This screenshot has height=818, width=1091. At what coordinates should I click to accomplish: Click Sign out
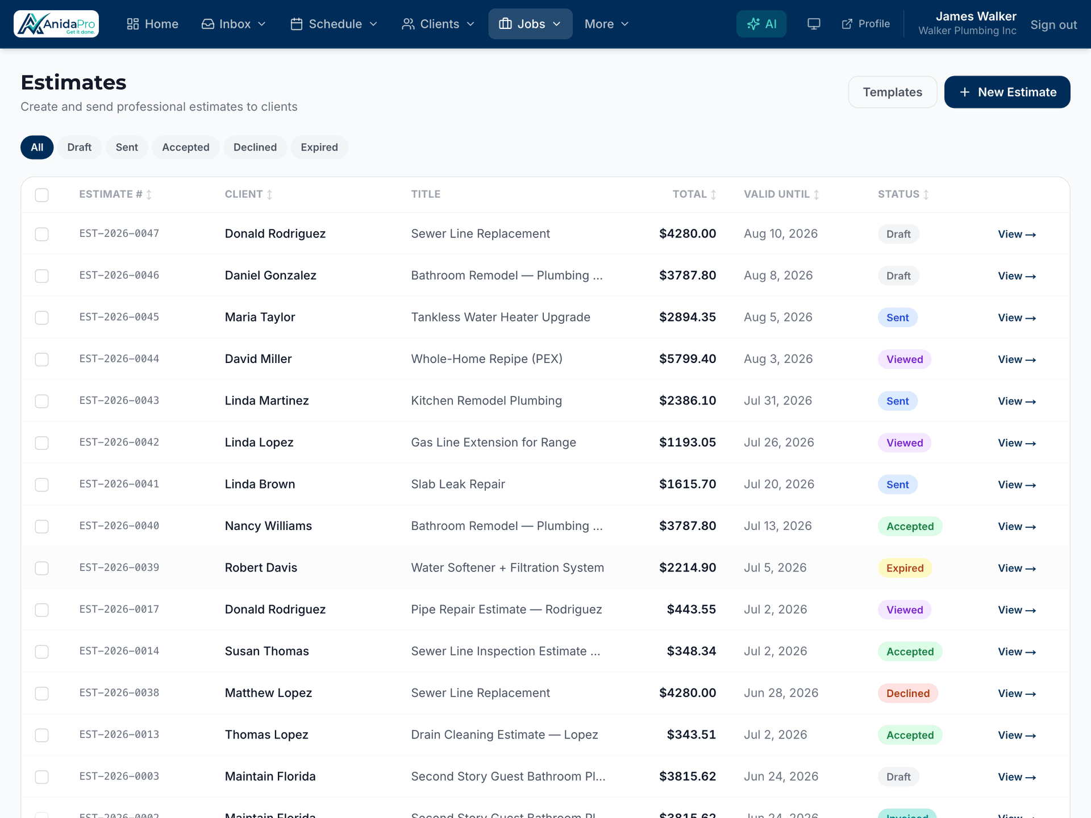[1053, 25]
